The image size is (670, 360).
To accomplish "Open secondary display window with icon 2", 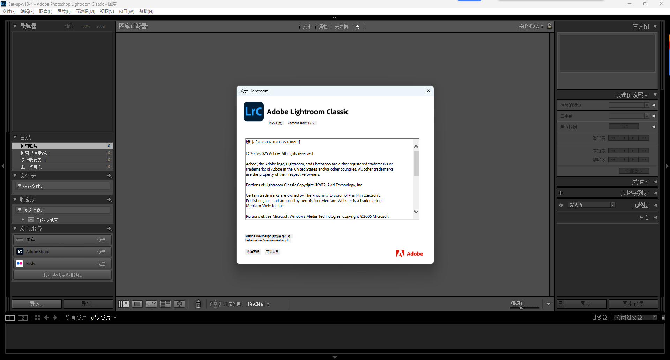I will coord(23,318).
